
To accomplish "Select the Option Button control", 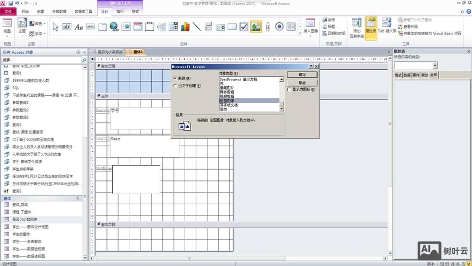I will click(279, 27).
